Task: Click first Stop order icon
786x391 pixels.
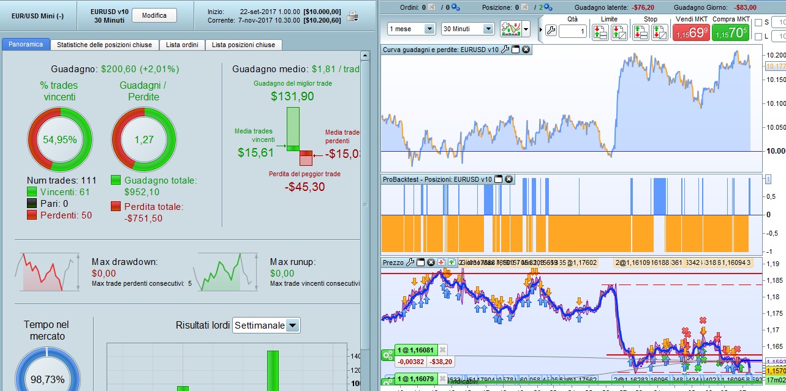Action: tap(641, 32)
